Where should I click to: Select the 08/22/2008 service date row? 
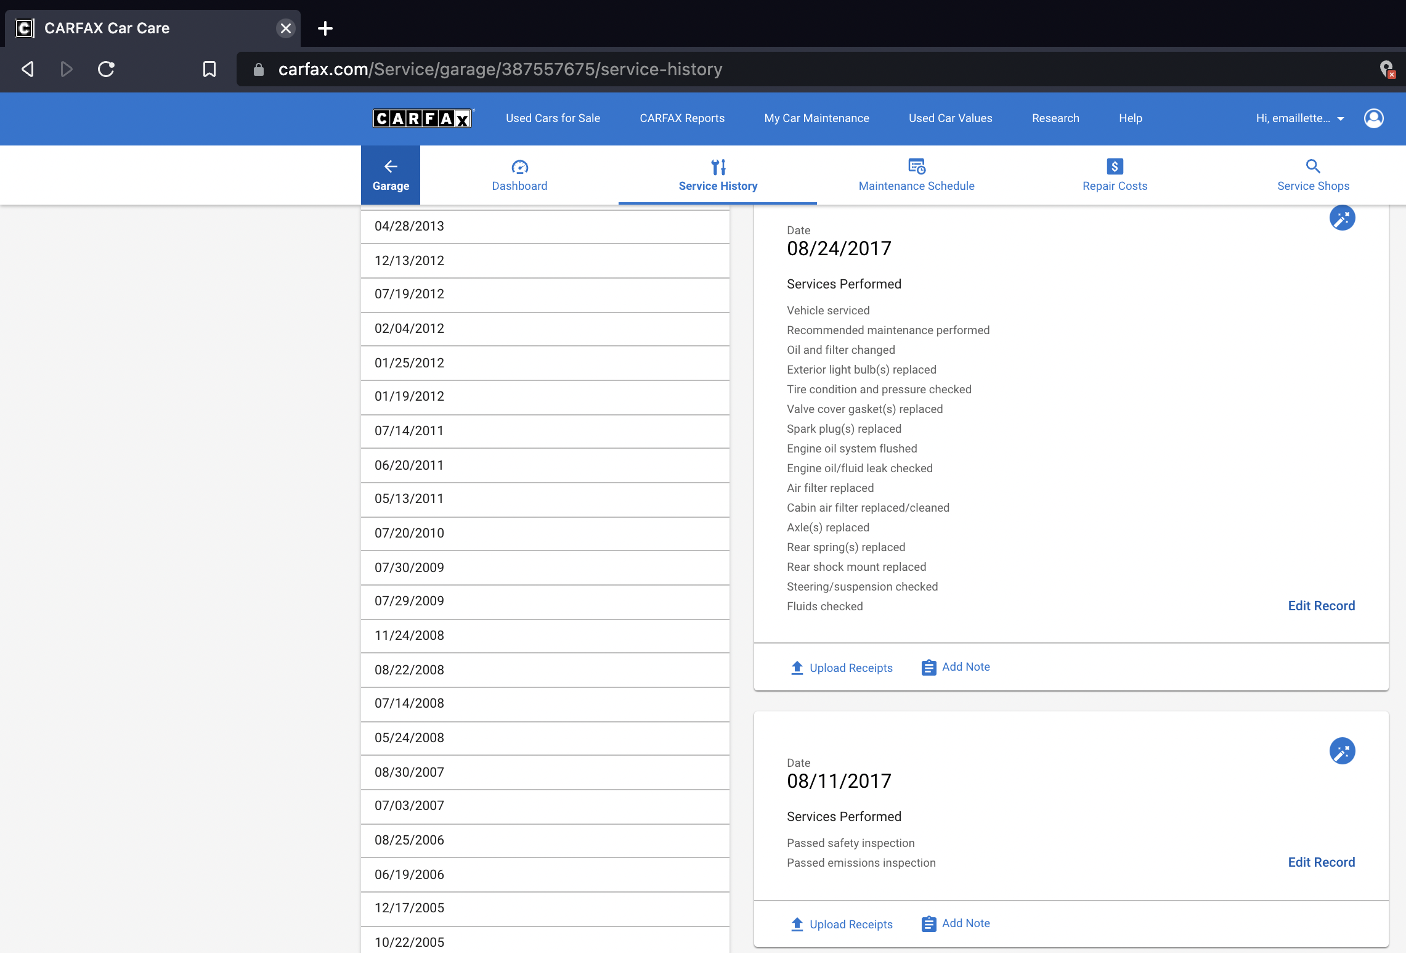click(545, 670)
